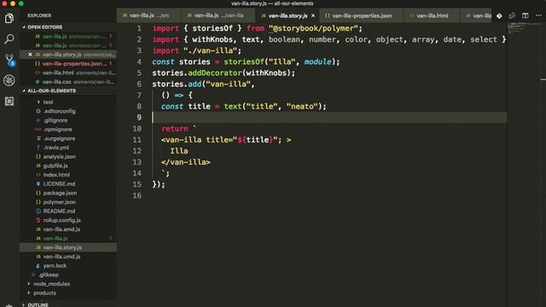Switch to the van-illa.html tab
The width and height of the screenshot is (546, 307).
click(x=433, y=15)
